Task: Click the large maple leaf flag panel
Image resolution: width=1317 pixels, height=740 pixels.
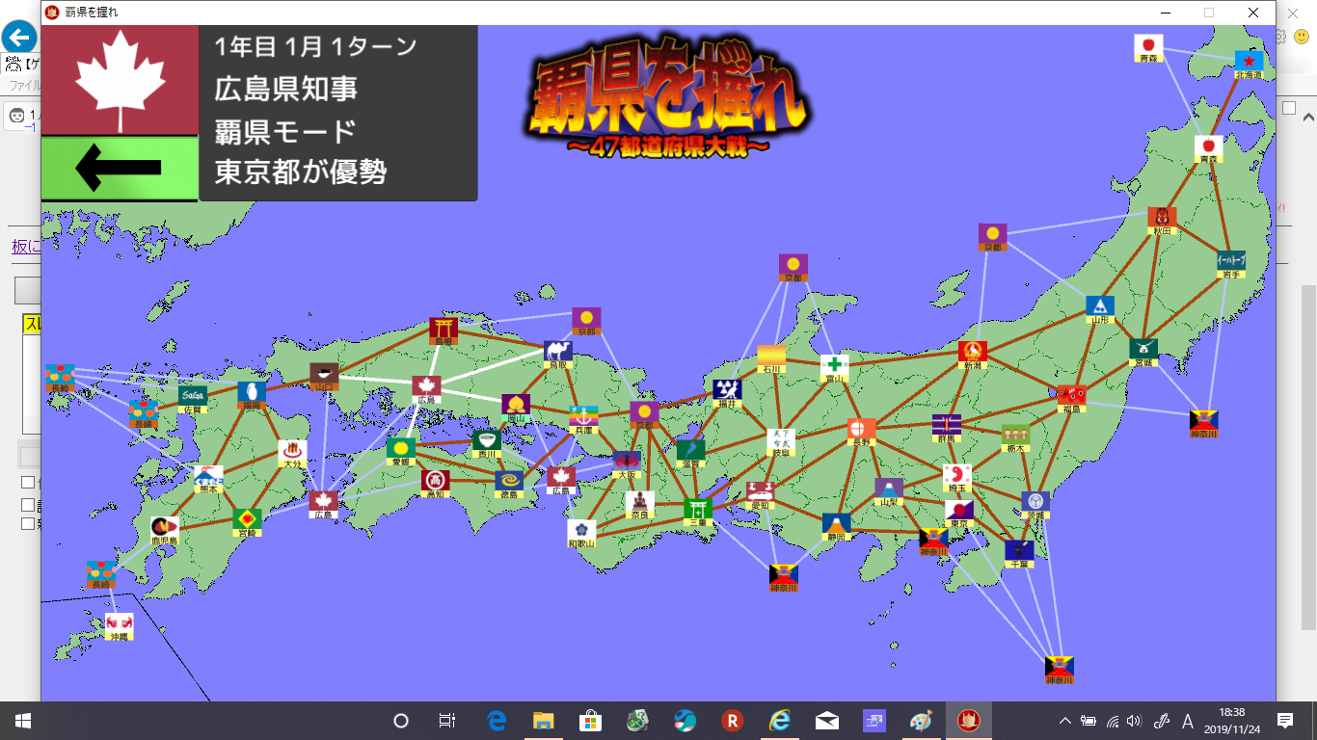Action: (x=120, y=80)
